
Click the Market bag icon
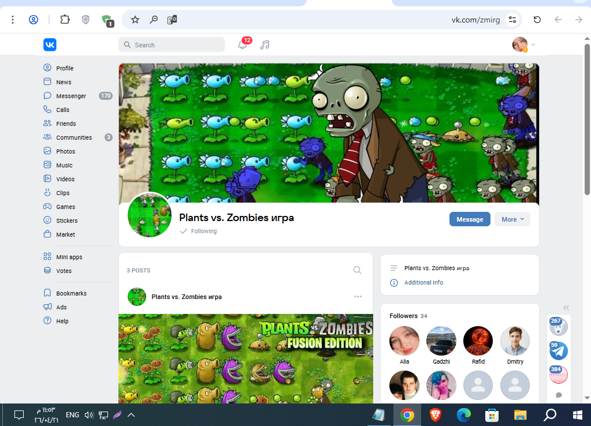47,234
